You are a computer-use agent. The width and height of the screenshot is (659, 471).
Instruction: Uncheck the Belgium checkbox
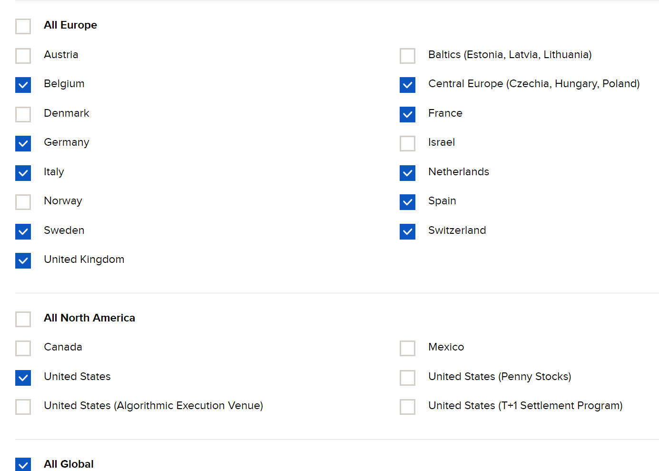(23, 85)
